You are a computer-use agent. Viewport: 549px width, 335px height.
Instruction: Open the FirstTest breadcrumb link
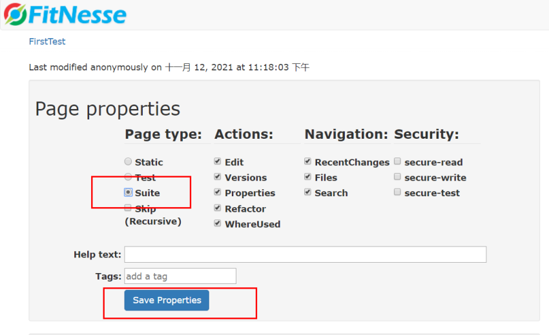47,41
